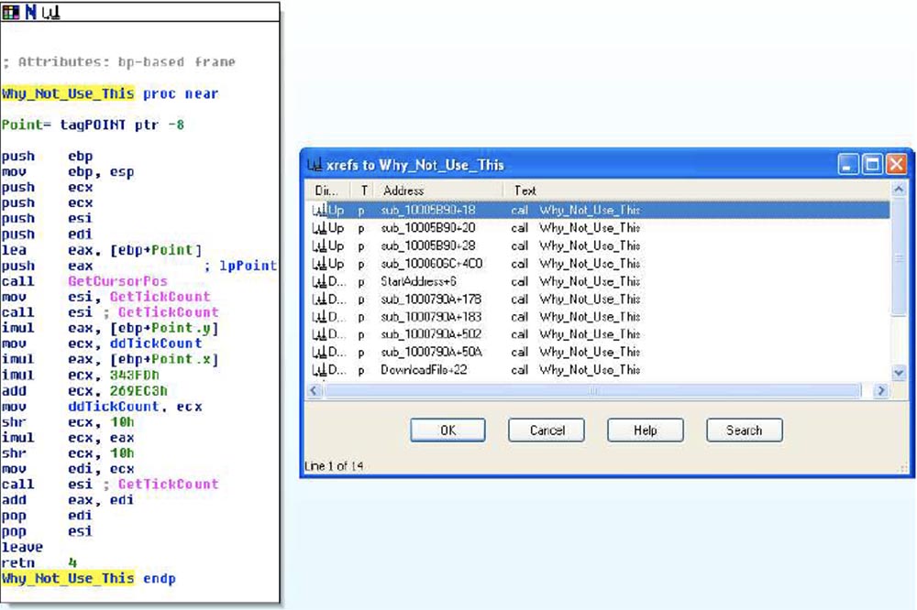Image resolution: width=917 pixels, height=610 pixels.
Task: Click the retn 4 instruction
Action: click(x=39, y=562)
